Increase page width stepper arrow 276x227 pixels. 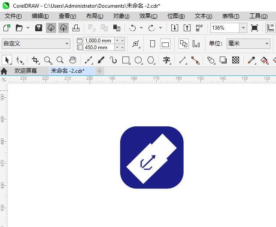122,41
